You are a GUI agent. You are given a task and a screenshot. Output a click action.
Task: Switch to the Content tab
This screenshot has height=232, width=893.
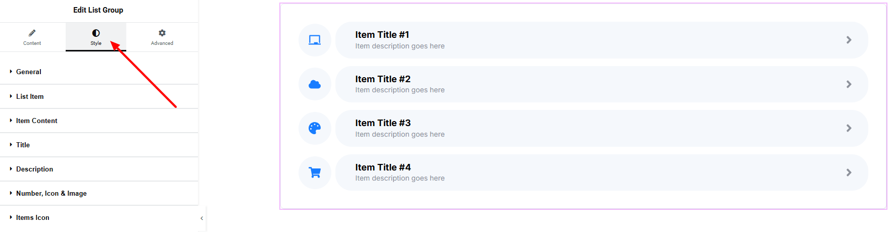click(x=32, y=37)
